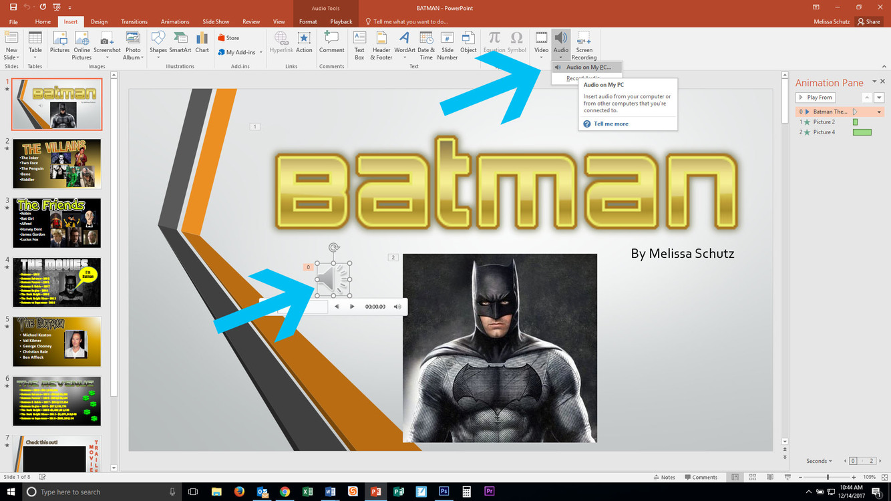Start a Screen Recording
891x501 pixels.
pos(584,45)
